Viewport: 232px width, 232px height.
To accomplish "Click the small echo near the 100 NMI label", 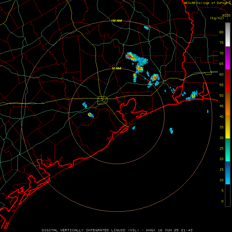I will click(x=146, y=28).
